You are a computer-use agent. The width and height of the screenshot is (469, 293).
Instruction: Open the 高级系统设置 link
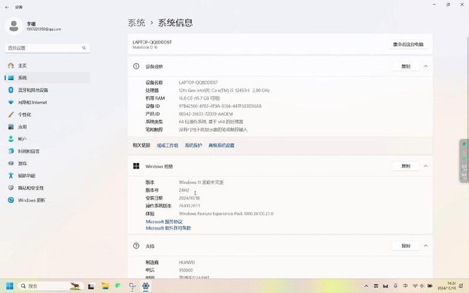pos(222,146)
